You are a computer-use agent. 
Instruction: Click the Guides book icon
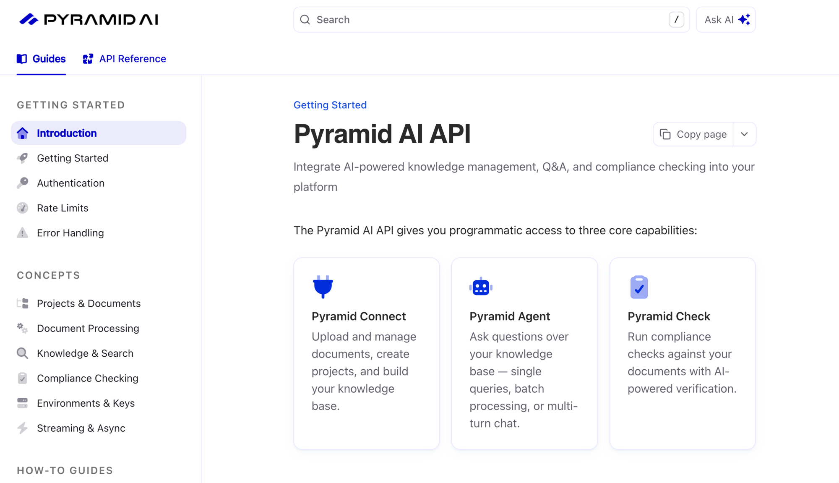(22, 59)
